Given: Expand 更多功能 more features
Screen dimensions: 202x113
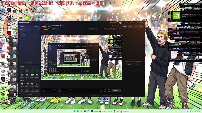Looking at the screenshot, I should click(x=30, y=95).
